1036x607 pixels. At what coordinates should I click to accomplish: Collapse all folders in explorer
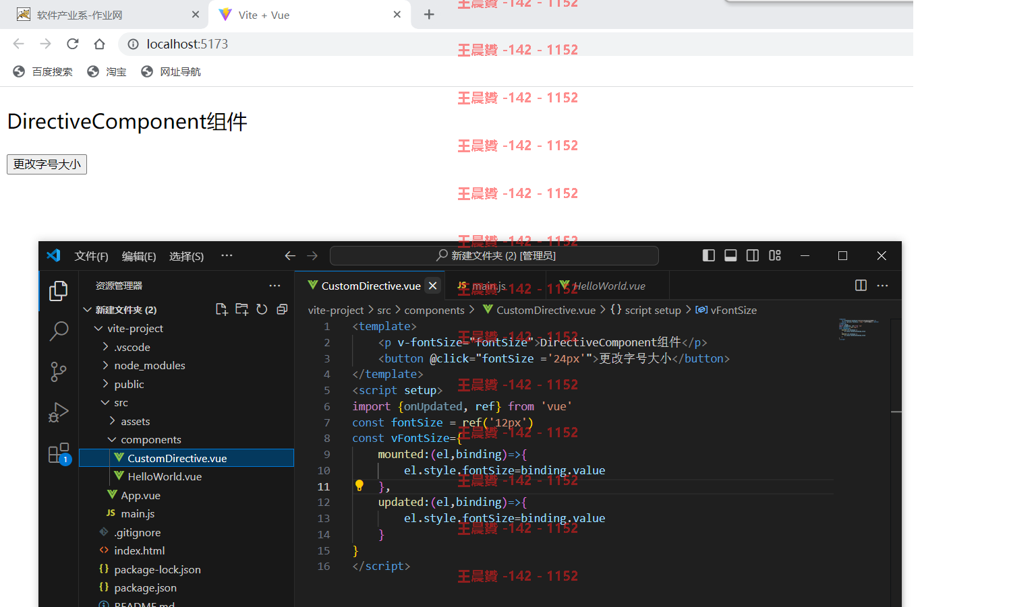[282, 309]
